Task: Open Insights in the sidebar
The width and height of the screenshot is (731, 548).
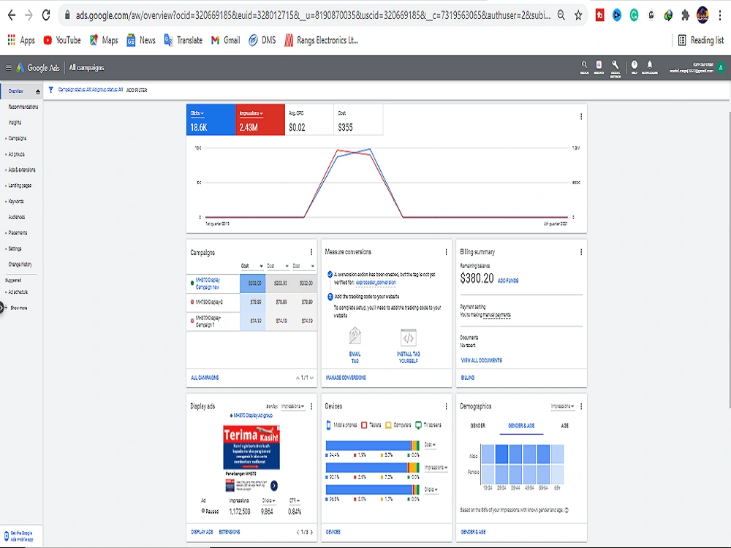Action: click(15, 123)
